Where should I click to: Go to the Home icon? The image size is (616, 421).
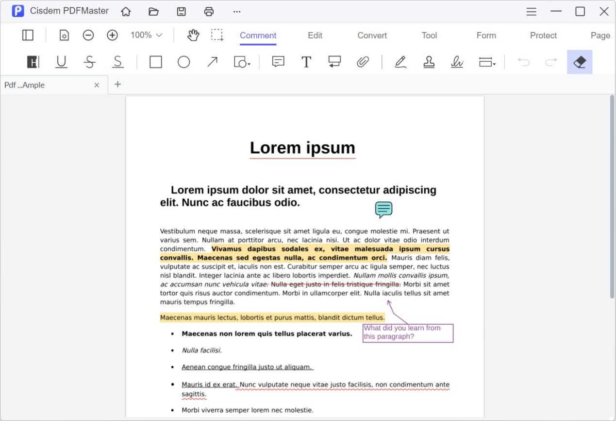(126, 11)
